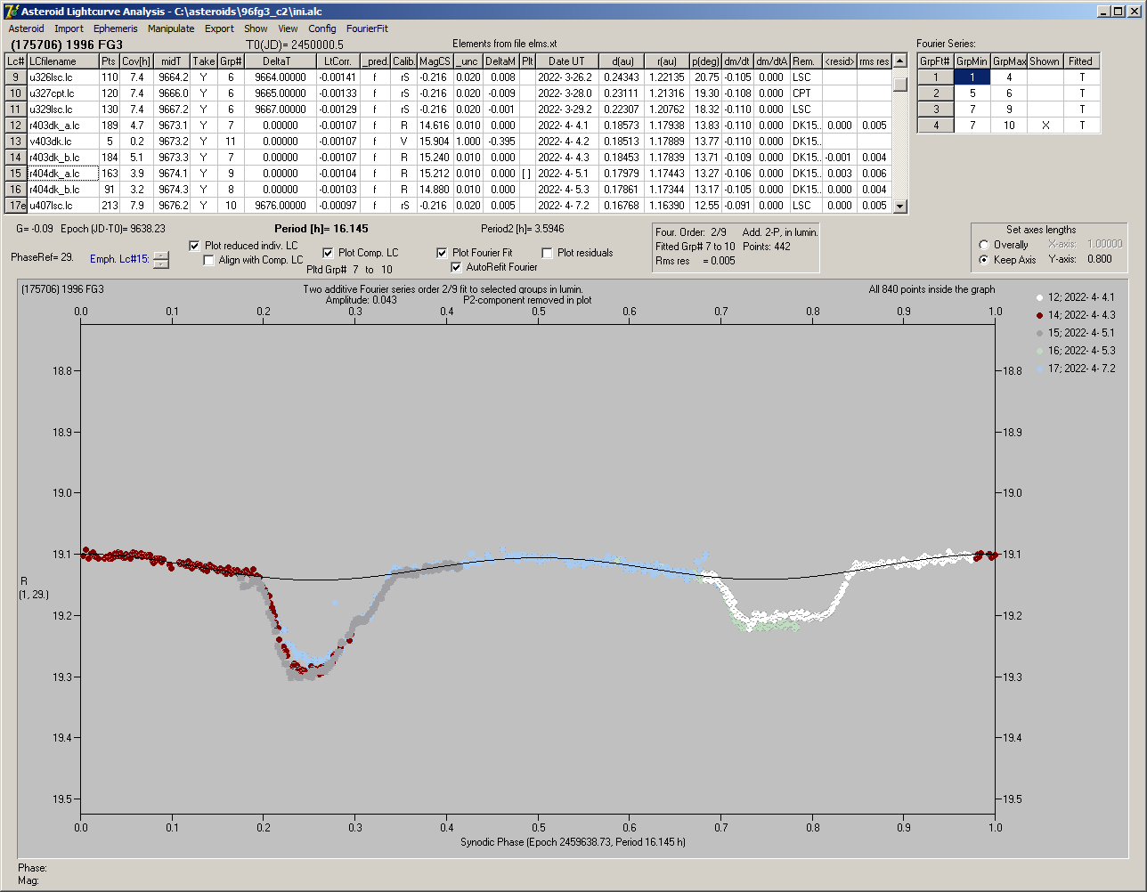This screenshot has width=1147, height=892.
Task: Select the Overally axes radio button
Action: pos(984,245)
